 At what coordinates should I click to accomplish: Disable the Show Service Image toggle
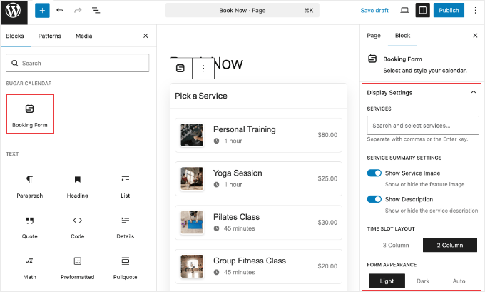click(374, 173)
